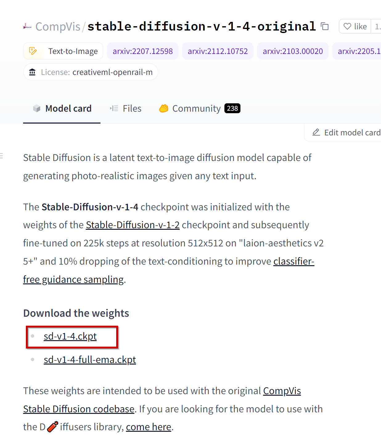Click the arxiv:2103.00020 tag
This screenshot has width=381, height=437.
(x=293, y=51)
